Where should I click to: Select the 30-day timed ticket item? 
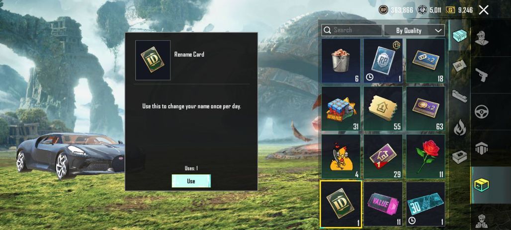pyautogui.click(x=426, y=204)
